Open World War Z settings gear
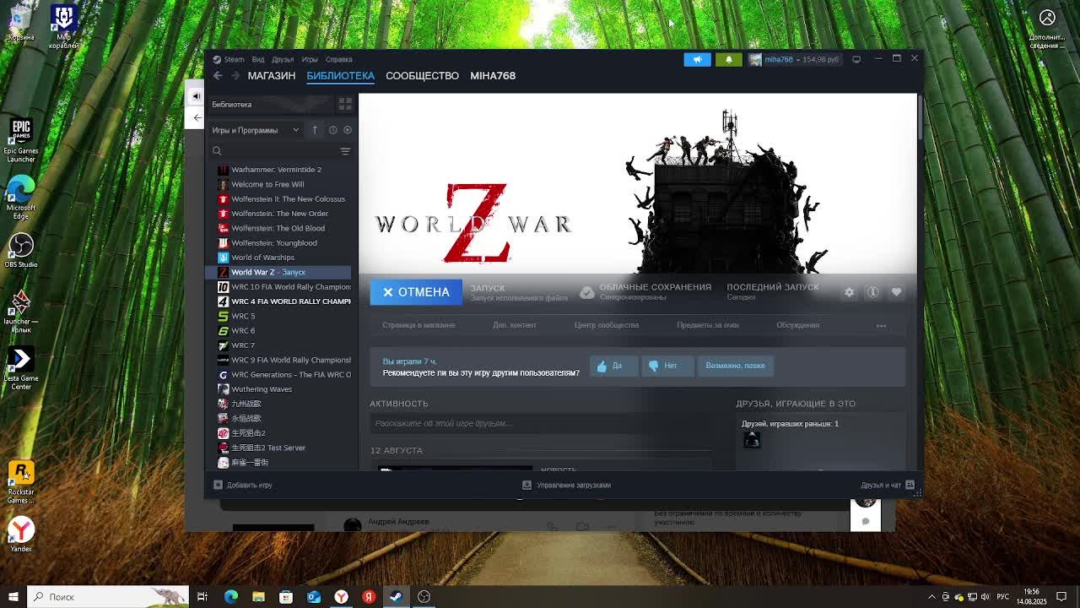This screenshot has width=1080, height=608. 850,292
